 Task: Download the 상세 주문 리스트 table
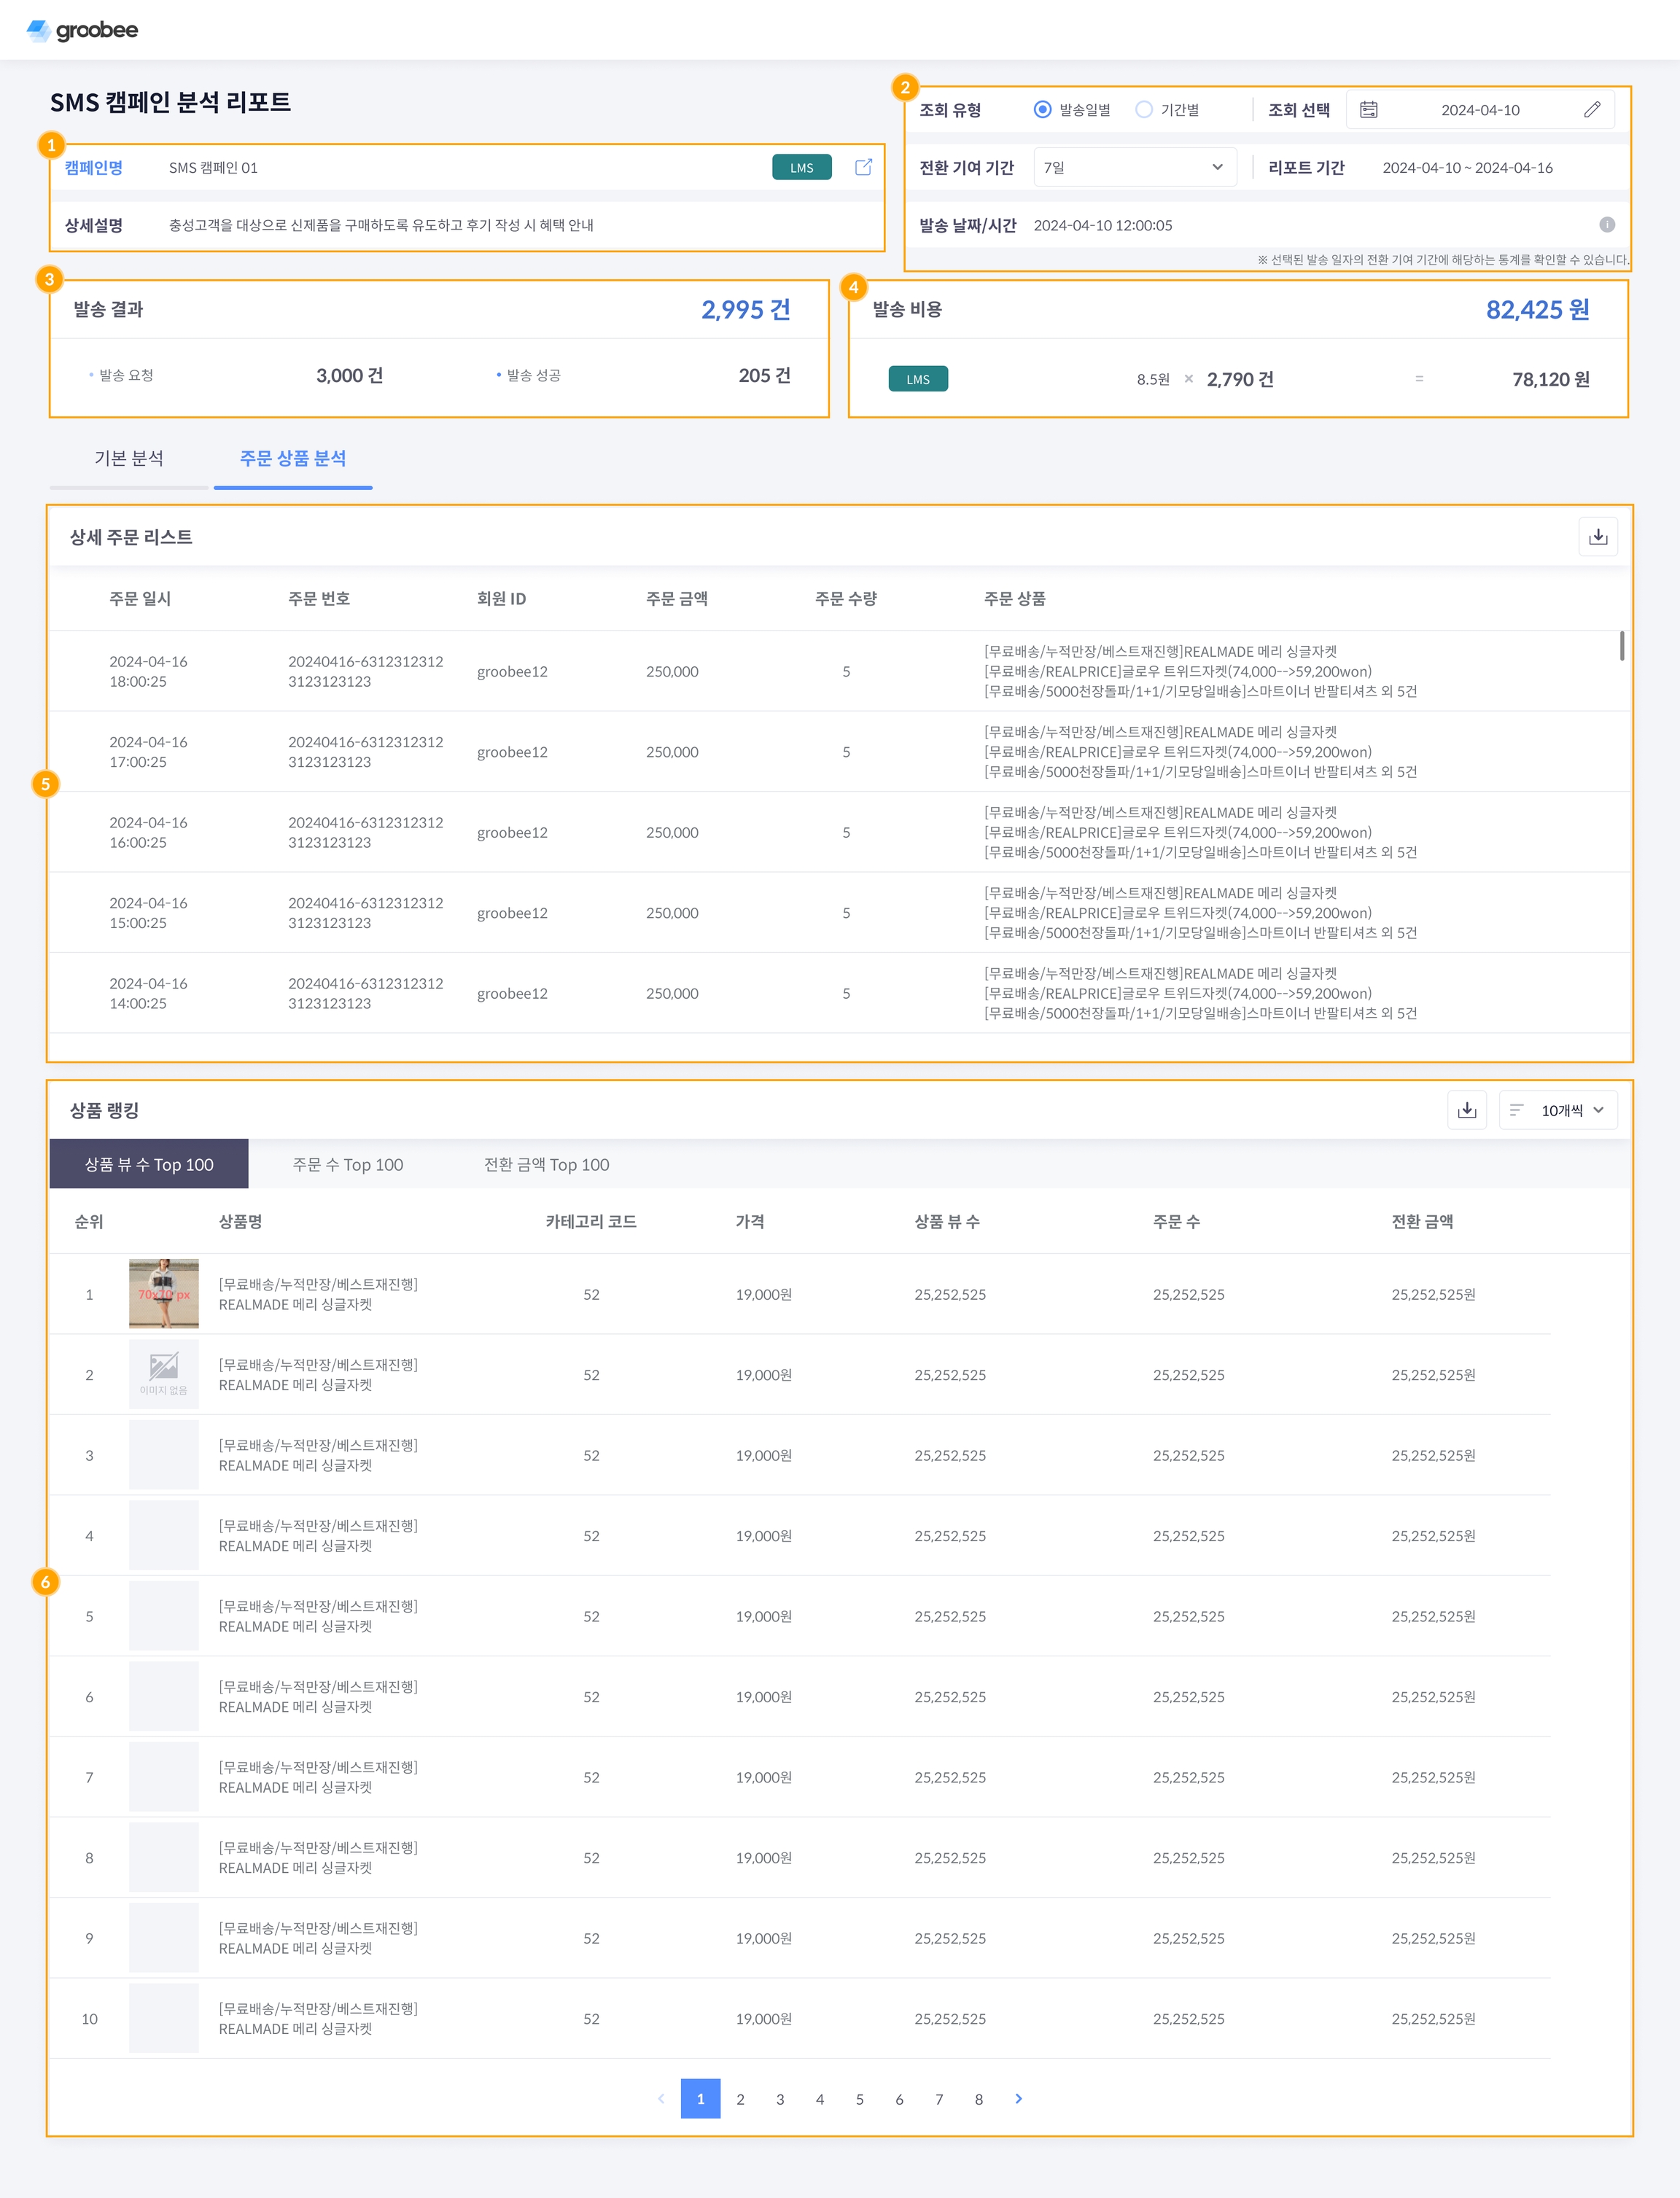[x=1597, y=537]
